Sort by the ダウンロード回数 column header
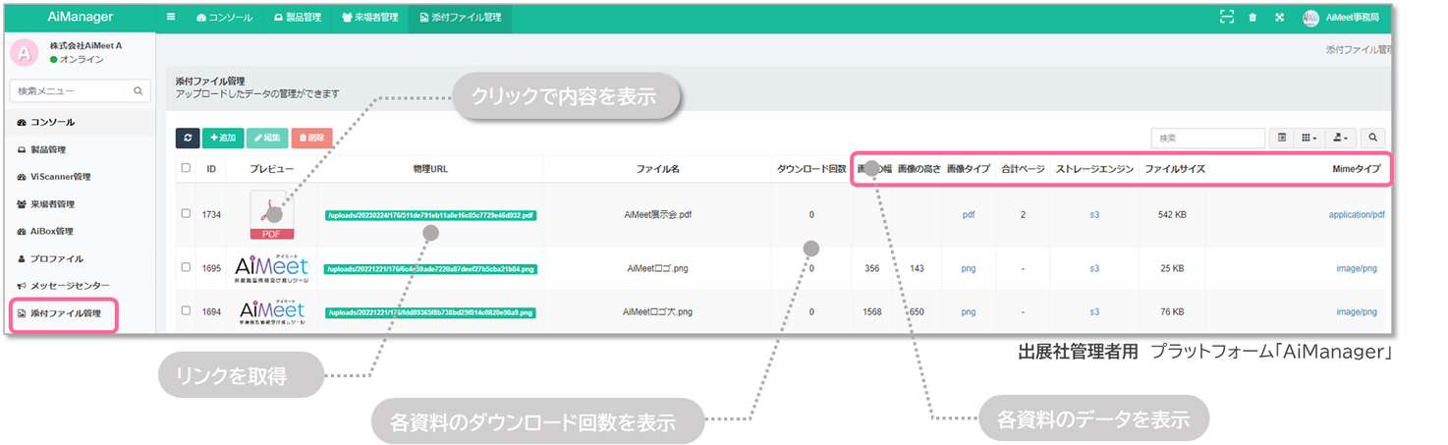This screenshot has height=445, width=1448. click(x=811, y=169)
